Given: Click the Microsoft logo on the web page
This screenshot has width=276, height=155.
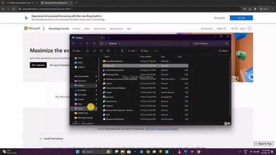Looking at the screenshot, I should click(32, 28).
